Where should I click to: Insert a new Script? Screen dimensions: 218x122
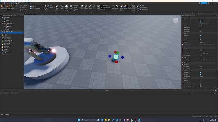[x=142, y=5]
